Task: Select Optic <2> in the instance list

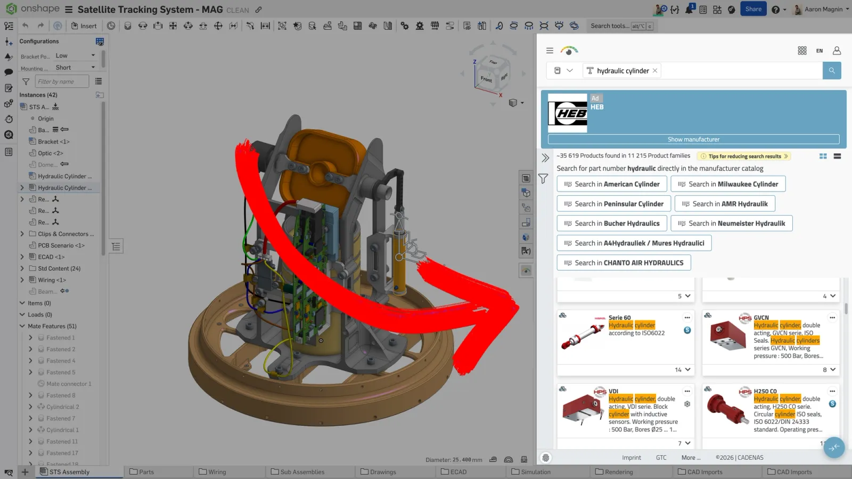Action: click(x=50, y=153)
